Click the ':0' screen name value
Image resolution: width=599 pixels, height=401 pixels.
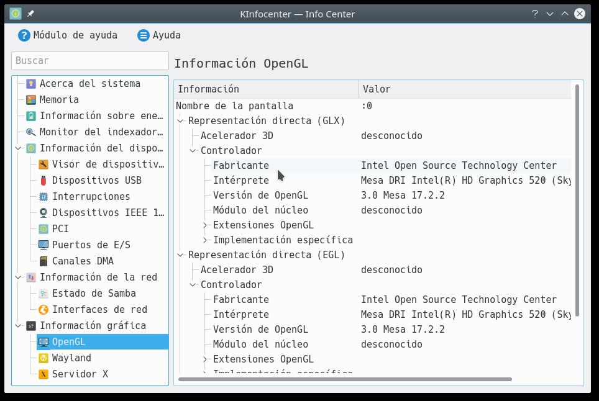coord(367,106)
